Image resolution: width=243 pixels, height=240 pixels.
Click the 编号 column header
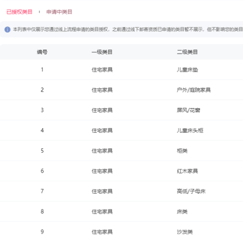(x=42, y=52)
